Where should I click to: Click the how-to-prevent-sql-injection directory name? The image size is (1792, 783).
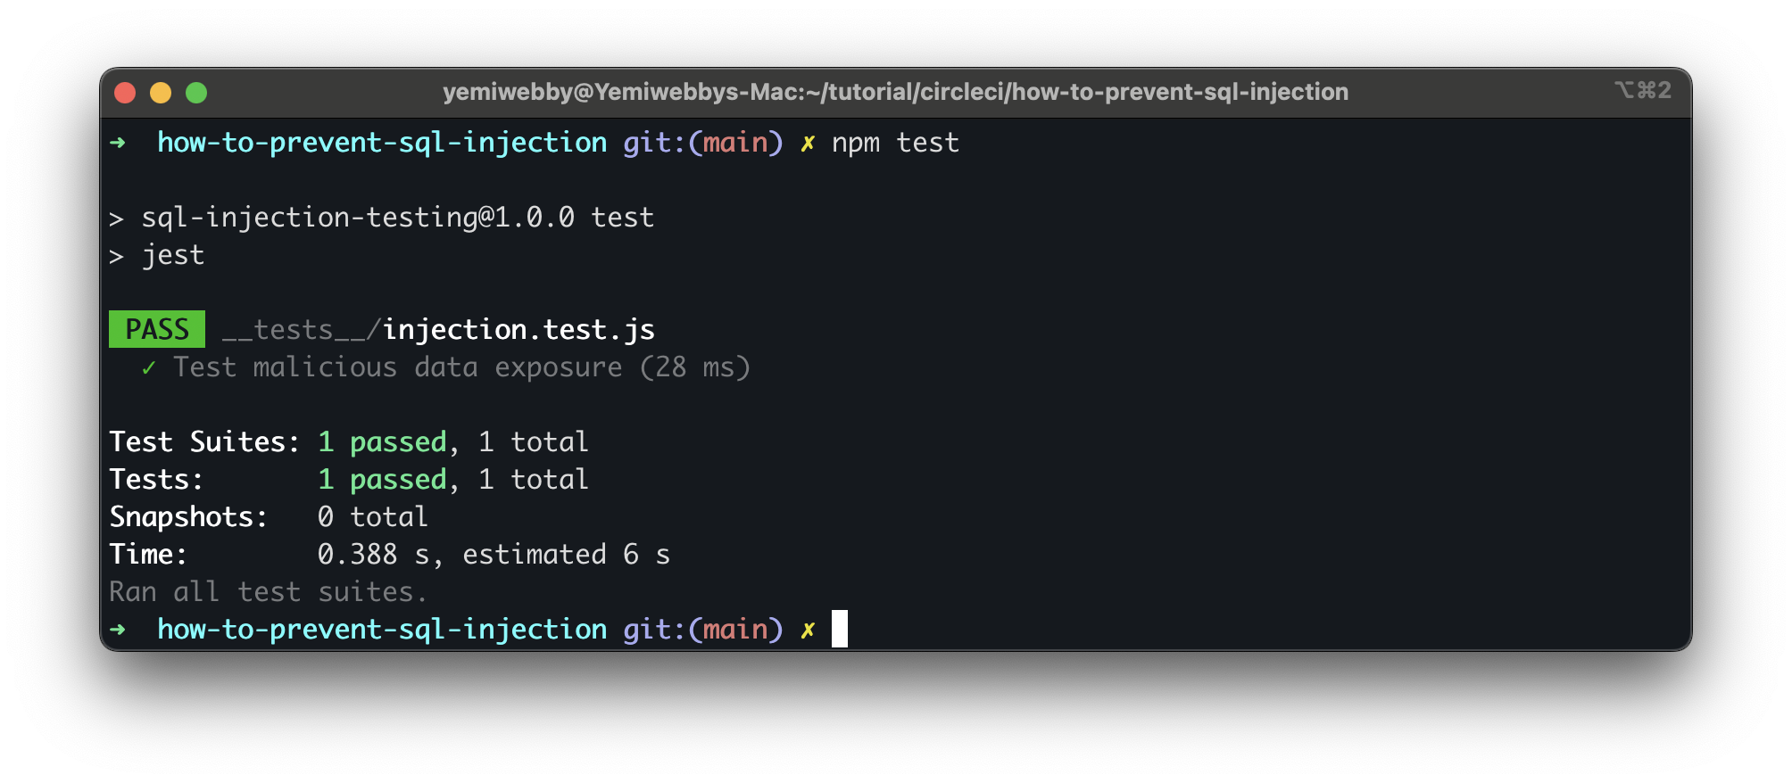pyautogui.click(x=381, y=142)
